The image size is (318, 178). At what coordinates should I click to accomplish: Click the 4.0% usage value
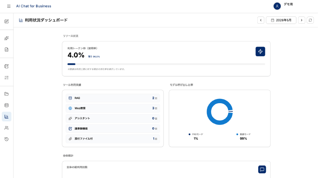[76, 55]
